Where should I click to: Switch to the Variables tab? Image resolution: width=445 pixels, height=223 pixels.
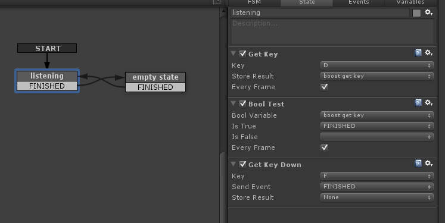pos(410,2)
